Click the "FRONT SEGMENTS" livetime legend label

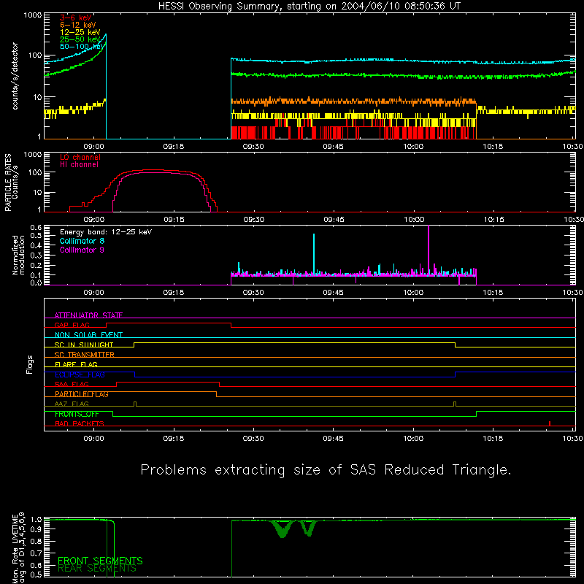click(x=100, y=561)
